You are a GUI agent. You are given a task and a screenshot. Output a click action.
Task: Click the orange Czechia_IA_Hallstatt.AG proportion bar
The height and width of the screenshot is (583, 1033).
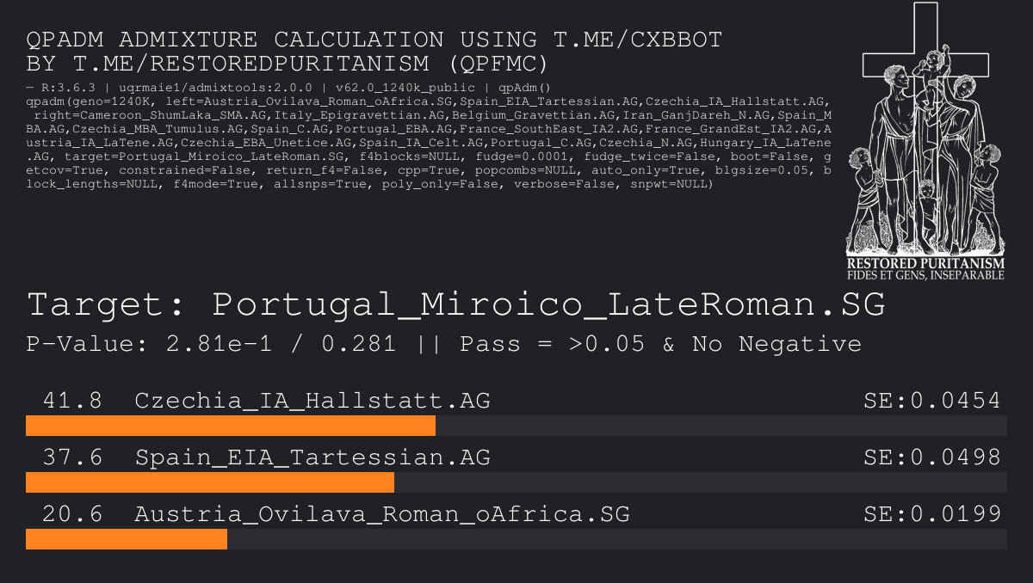(230, 426)
